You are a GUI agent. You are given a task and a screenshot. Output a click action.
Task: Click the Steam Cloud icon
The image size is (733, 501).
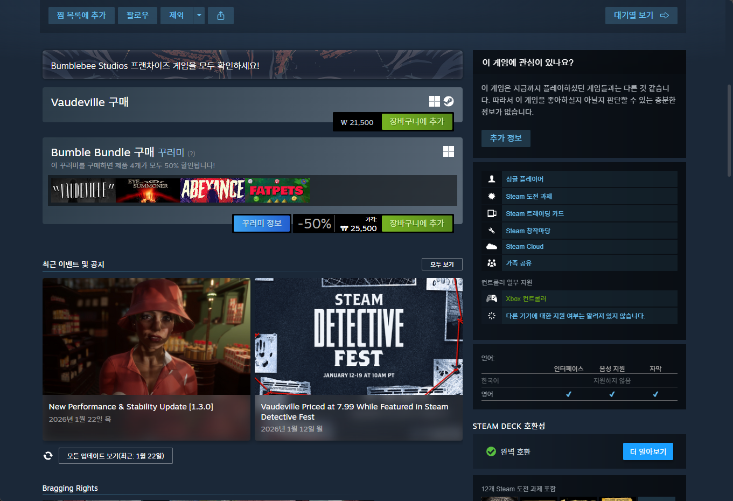492,247
